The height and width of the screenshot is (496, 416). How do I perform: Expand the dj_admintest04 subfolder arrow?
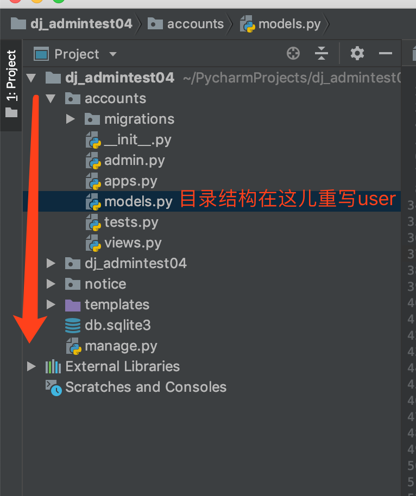tap(51, 264)
